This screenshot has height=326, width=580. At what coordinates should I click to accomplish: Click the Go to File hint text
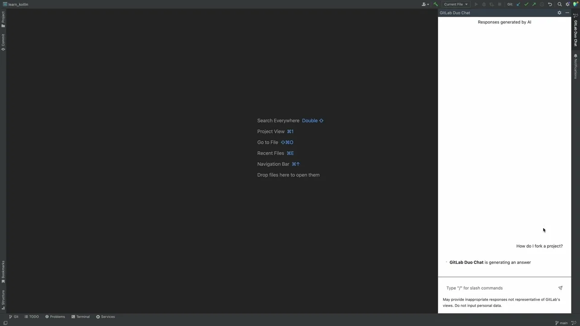click(268, 143)
